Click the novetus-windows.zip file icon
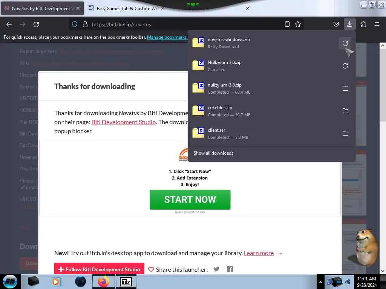This screenshot has width=386, height=289. (198, 43)
